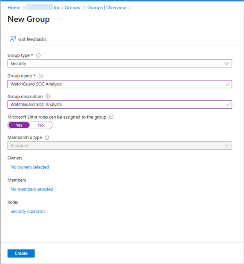Set Entra roles toggle to No
This screenshot has height=264, width=244.
41,125
